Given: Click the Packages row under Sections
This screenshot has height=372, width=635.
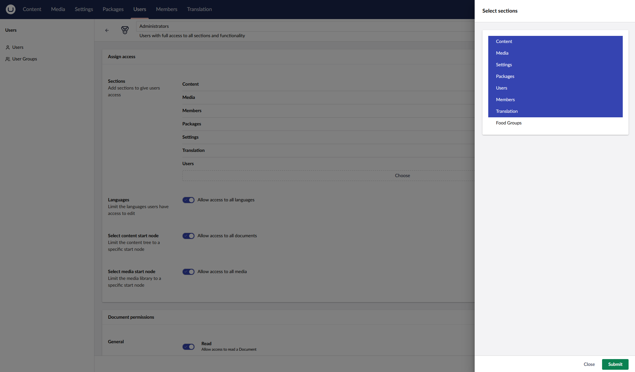Looking at the screenshot, I should (328, 124).
